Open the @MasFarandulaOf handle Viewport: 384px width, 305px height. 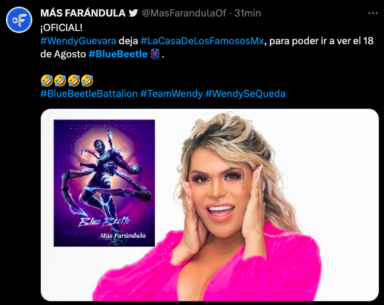184,13
